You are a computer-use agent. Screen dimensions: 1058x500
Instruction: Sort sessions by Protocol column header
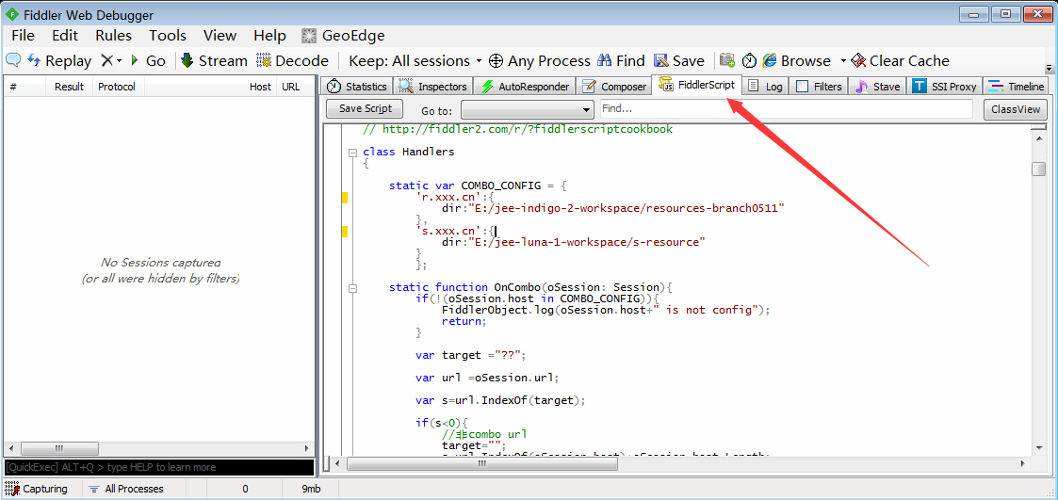[117, 87]
